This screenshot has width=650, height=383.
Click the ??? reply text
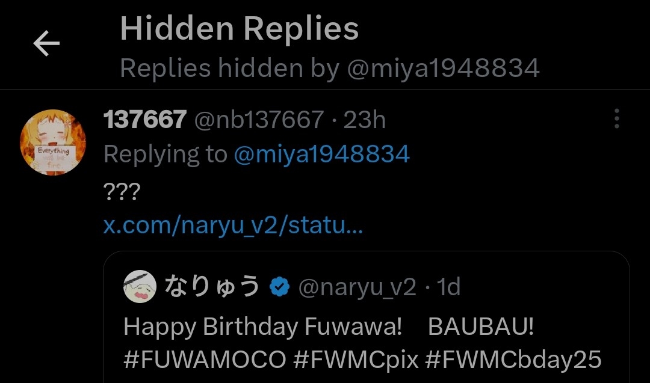tap(122, 191)
